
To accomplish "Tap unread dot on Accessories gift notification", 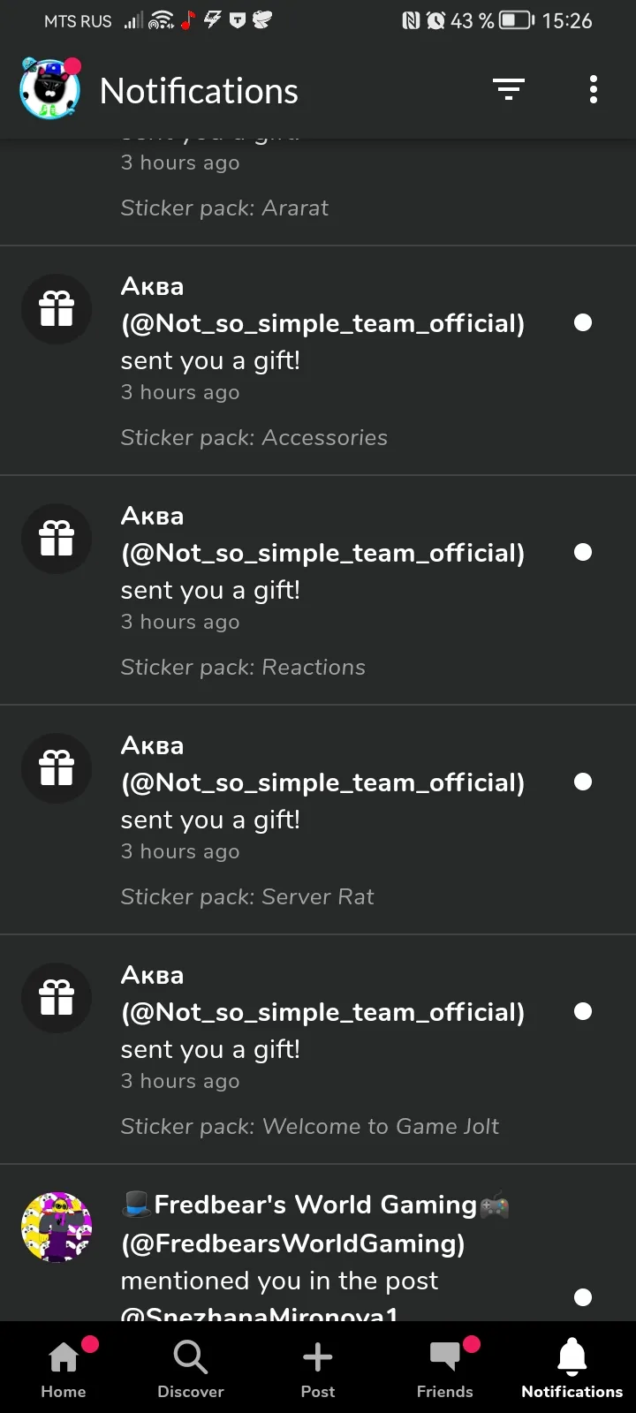I will pyautogui.click(x=583, y=322).
